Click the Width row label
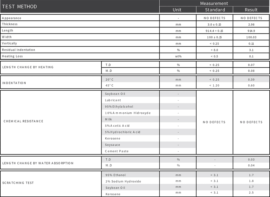Viewport: 270px width, 197px height. coord(7,37)
